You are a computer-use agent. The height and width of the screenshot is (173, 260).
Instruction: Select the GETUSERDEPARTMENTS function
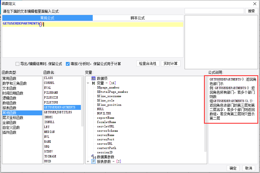tap(62, 108)
